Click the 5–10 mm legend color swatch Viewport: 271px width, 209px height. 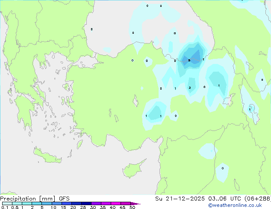47,203
